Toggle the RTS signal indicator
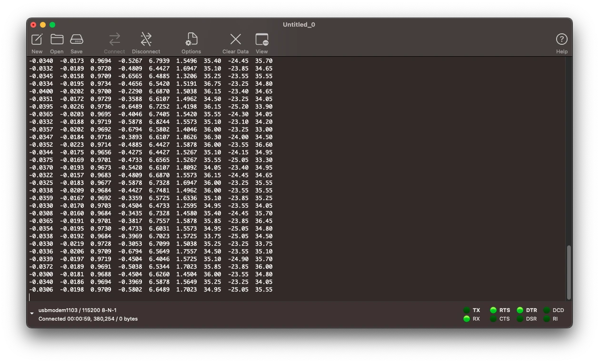The image size is (599, 363). (x=493, y=310)
